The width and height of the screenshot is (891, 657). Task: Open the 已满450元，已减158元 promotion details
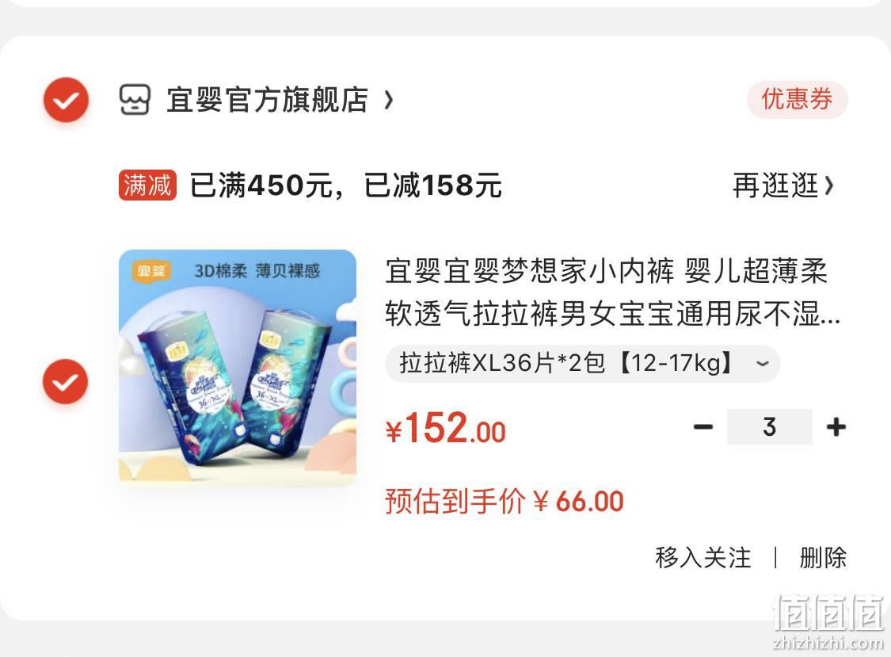[x=346, y=185]
